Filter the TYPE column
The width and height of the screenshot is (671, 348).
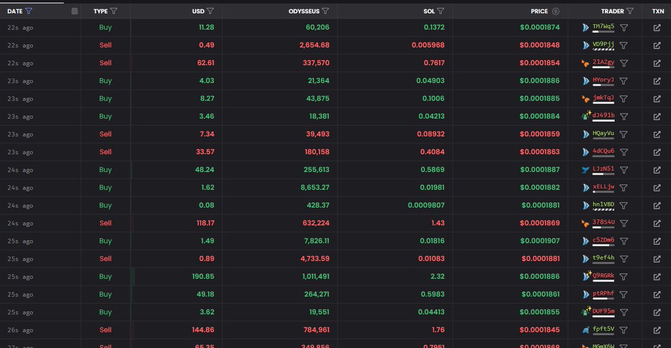click(114, 11)
